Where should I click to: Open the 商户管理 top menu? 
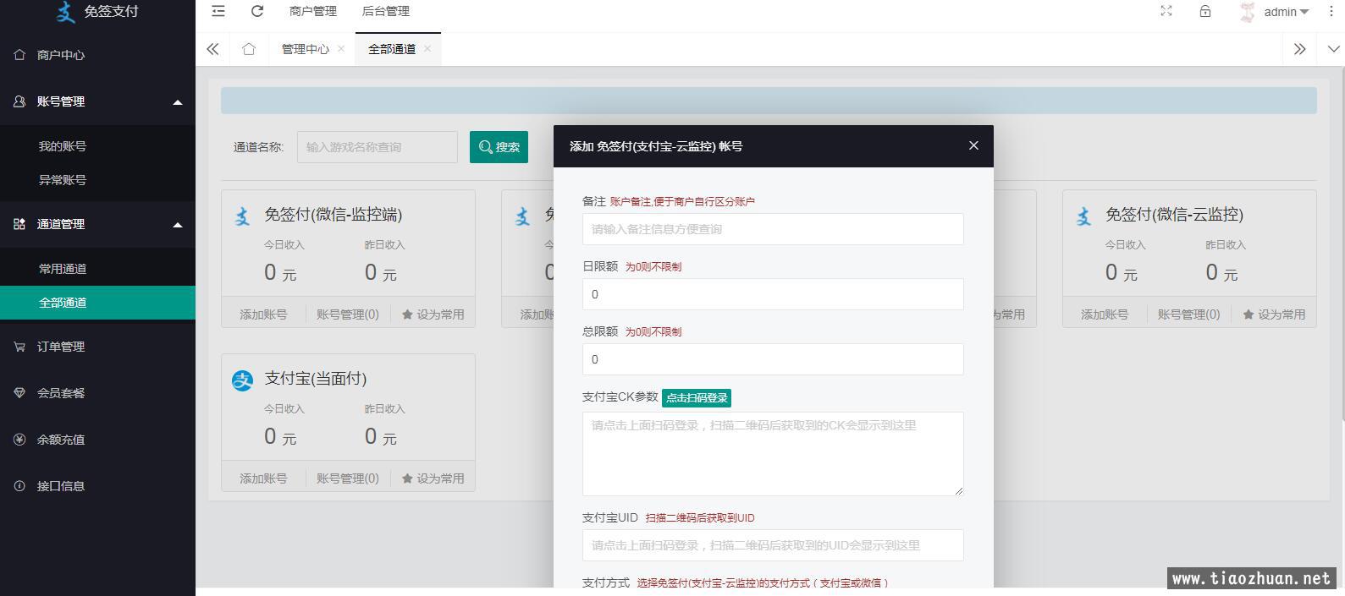[312, 11]
